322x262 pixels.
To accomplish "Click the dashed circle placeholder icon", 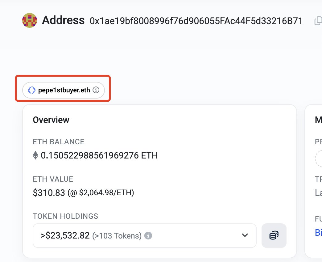I will 319,158.
